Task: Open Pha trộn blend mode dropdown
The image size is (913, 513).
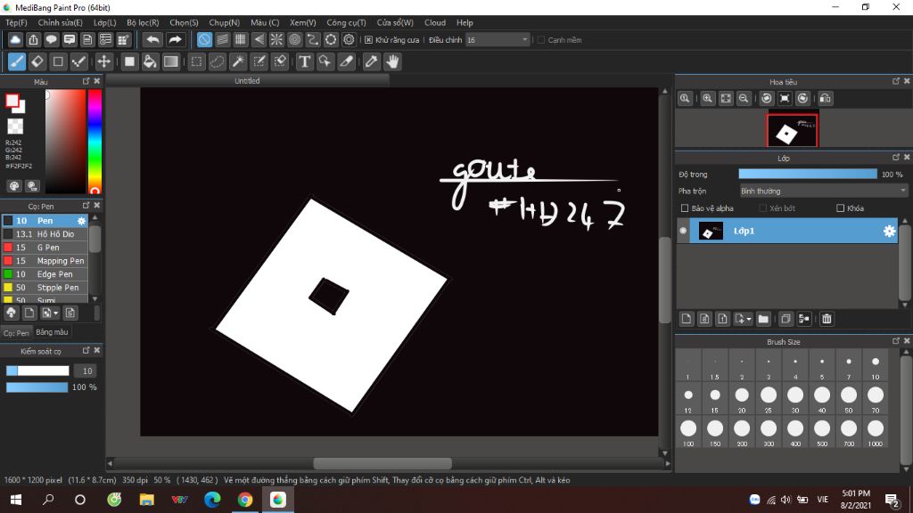Action: 823,191
